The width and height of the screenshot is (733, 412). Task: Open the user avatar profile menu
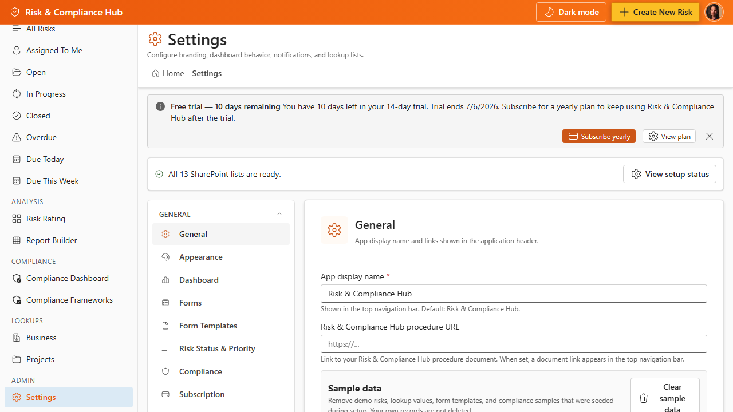click(x=714, y=12)
